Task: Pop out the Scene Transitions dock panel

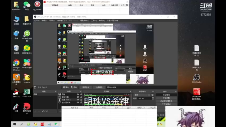Action: pyautogui.click(x=153, y=91)
